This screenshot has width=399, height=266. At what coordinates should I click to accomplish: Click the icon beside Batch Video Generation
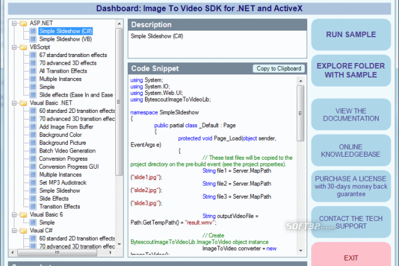33,151
